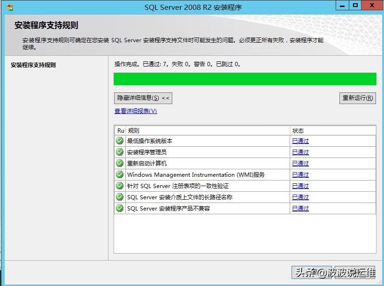Click the green check icon beside 最低操作系统版本
This screenshot has height=286, width=384.
[x=120, y=141]
